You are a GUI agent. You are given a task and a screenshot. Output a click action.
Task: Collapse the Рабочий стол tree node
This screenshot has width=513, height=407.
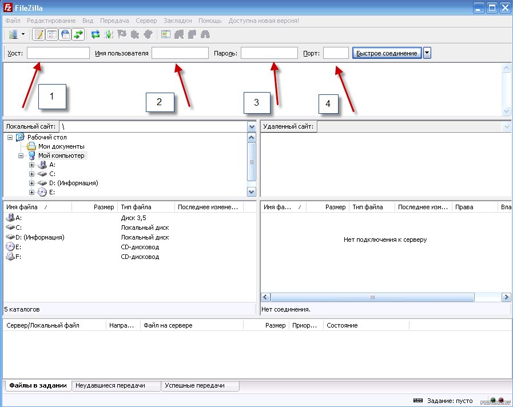(x=10, y=137)
